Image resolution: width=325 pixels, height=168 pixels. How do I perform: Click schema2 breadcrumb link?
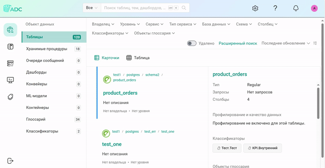[x=152, y=75]
